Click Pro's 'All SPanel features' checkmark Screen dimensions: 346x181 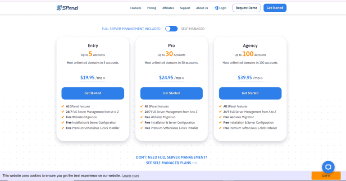[141, 107]
